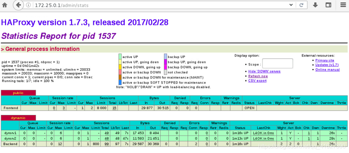Select the 'dynamic' proxy title tab
Screen dimensions: 349x153
18,118
